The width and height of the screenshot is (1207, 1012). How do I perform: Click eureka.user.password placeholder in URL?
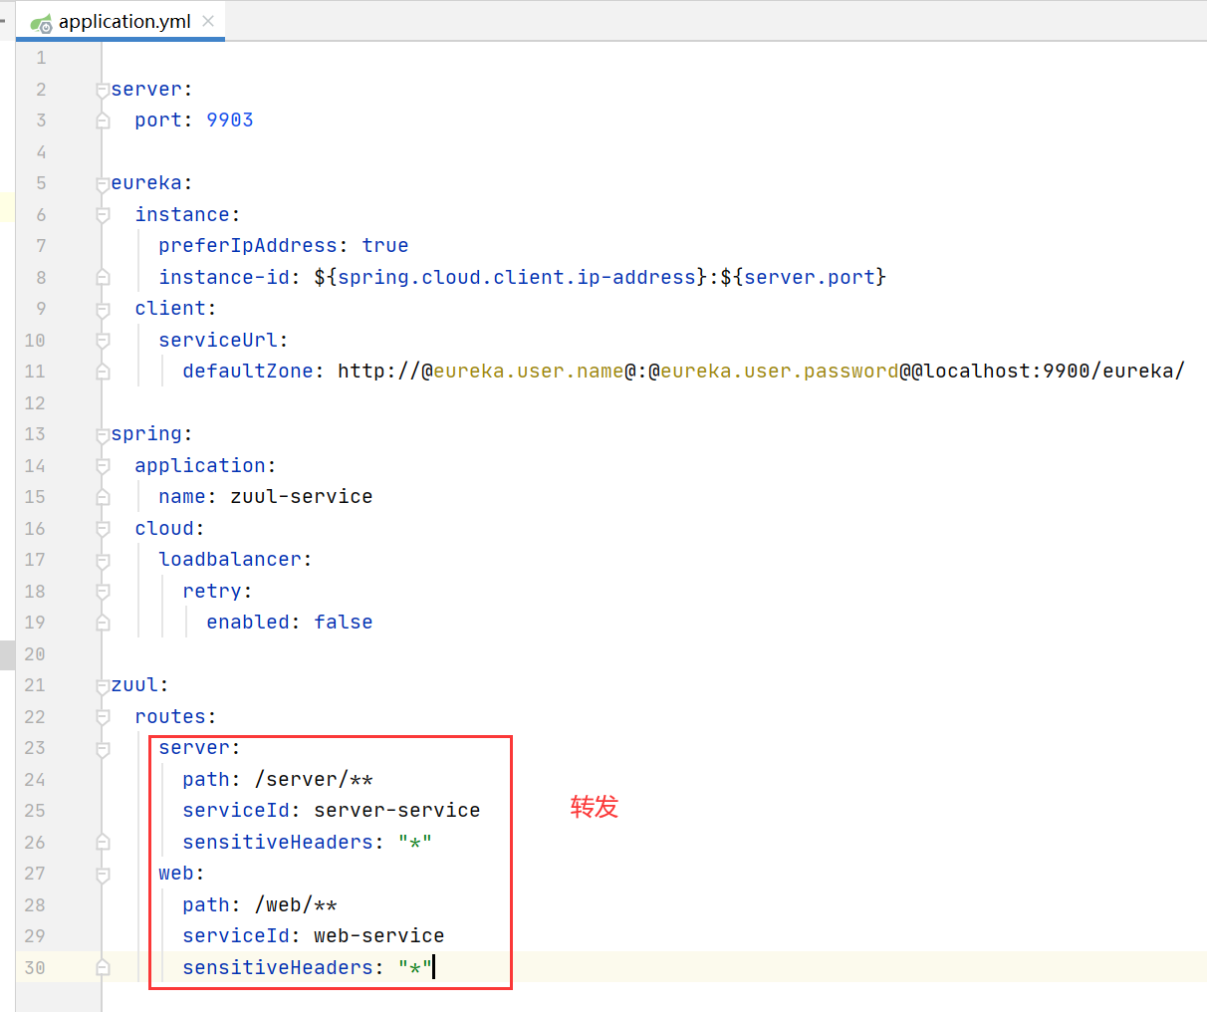pos(779,372)
